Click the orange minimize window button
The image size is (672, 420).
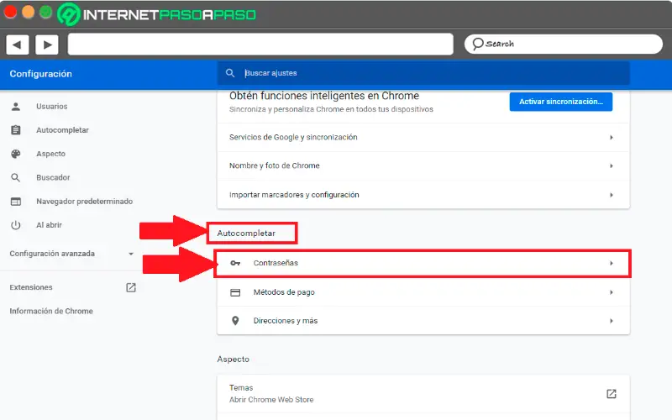29,12
